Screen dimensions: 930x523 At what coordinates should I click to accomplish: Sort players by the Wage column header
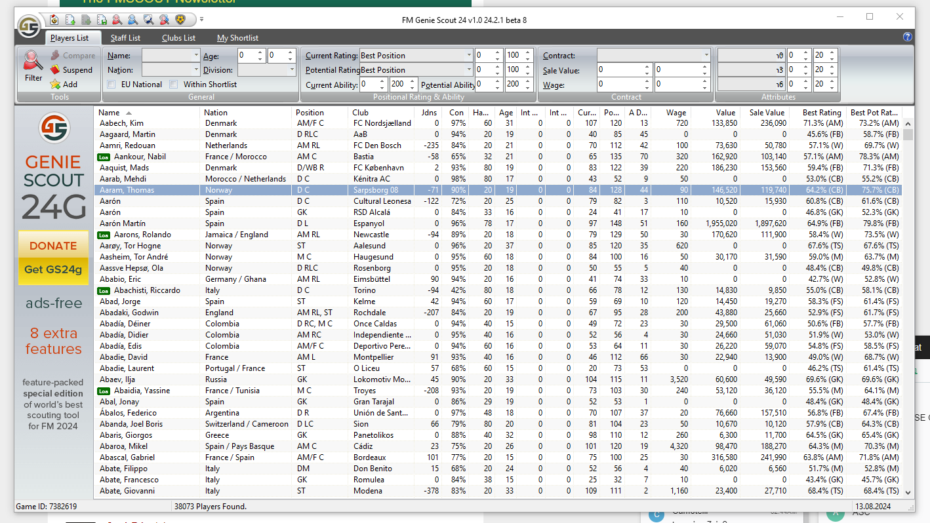pyautogui.click(x=671, y=113)
